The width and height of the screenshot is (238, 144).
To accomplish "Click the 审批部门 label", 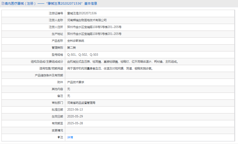I will (x=57, y=103).
